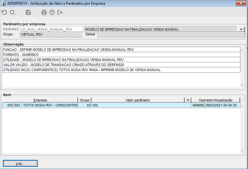Viewport: 248px width, 169px height.
Task: Click the refresh/undo toolbar icon
Action: coord(4,12)
